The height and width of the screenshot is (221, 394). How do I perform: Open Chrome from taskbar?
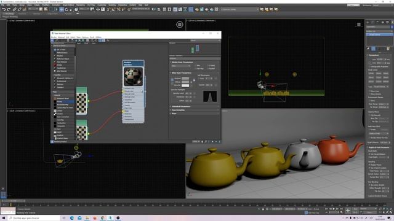(x=103, y=218)
